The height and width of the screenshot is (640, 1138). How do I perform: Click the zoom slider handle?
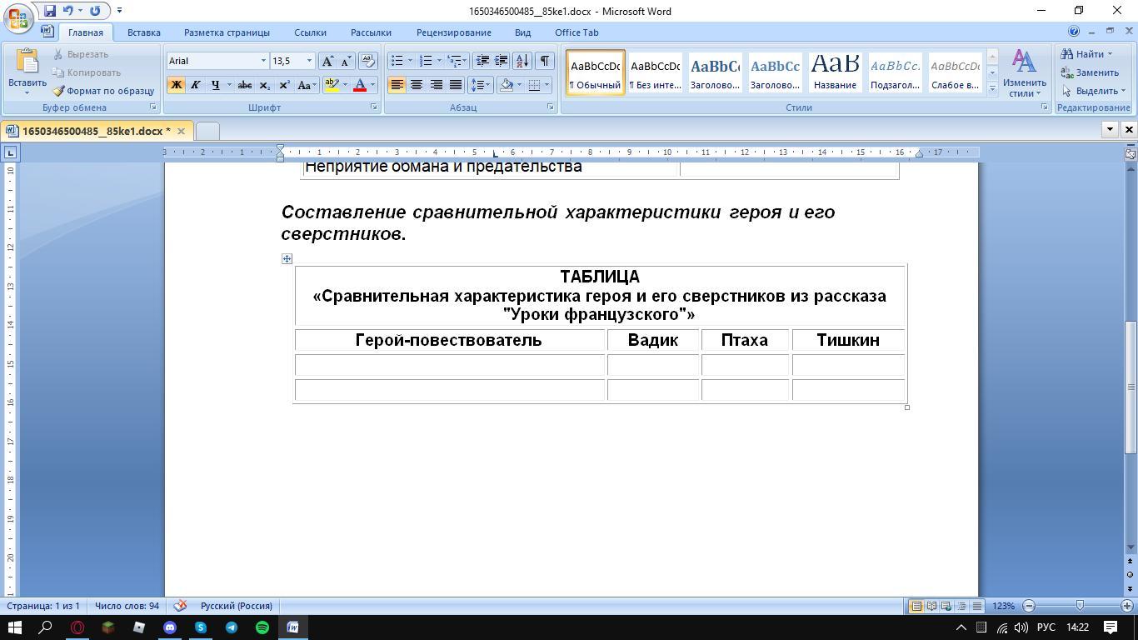coord(1080,606)
